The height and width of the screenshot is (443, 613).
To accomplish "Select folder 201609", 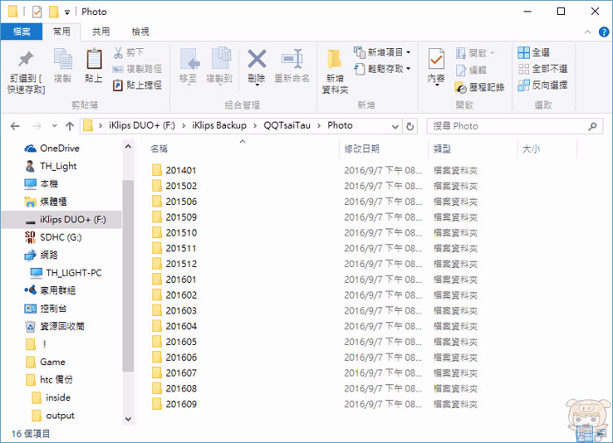I will (x=174, y=404).
